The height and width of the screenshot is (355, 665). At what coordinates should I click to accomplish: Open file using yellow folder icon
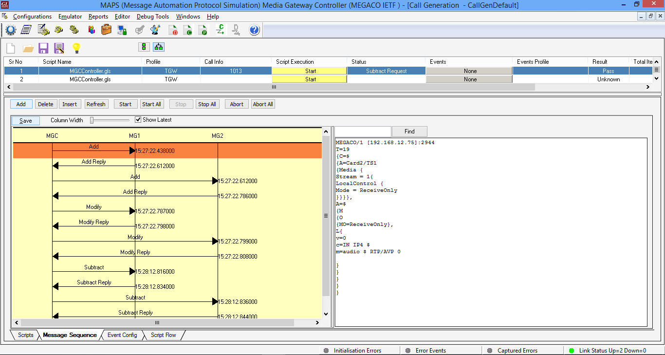[28, 48]
